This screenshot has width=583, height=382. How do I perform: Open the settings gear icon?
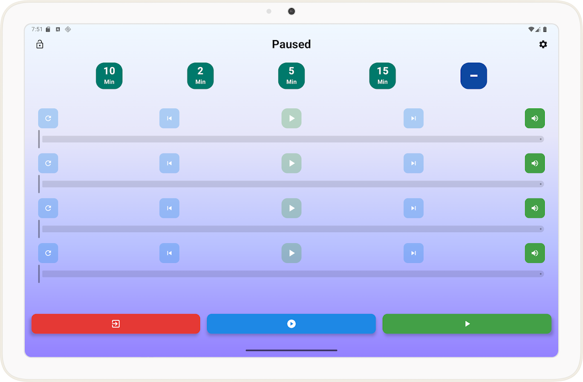point(543,44)
